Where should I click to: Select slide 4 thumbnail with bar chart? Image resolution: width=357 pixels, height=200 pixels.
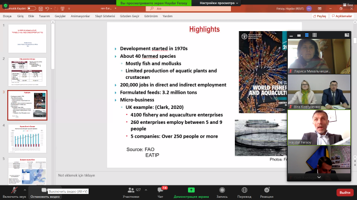(27, 138)
